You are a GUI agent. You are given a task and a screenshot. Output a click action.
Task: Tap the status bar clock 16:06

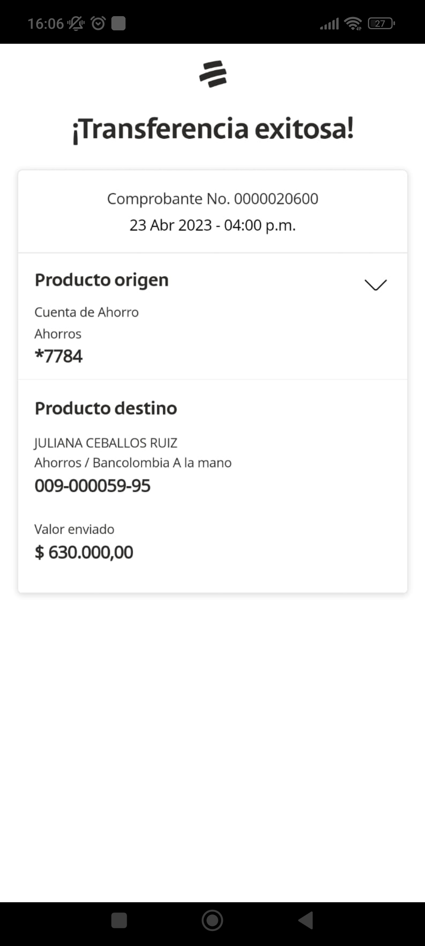(45, 24)
